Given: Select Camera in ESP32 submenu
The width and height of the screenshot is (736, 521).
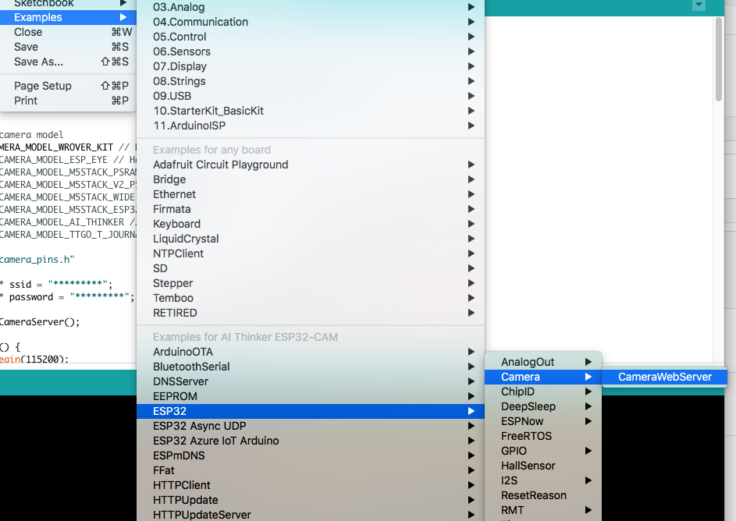Looking at the screenshot, I should click(x=543, y=377).
